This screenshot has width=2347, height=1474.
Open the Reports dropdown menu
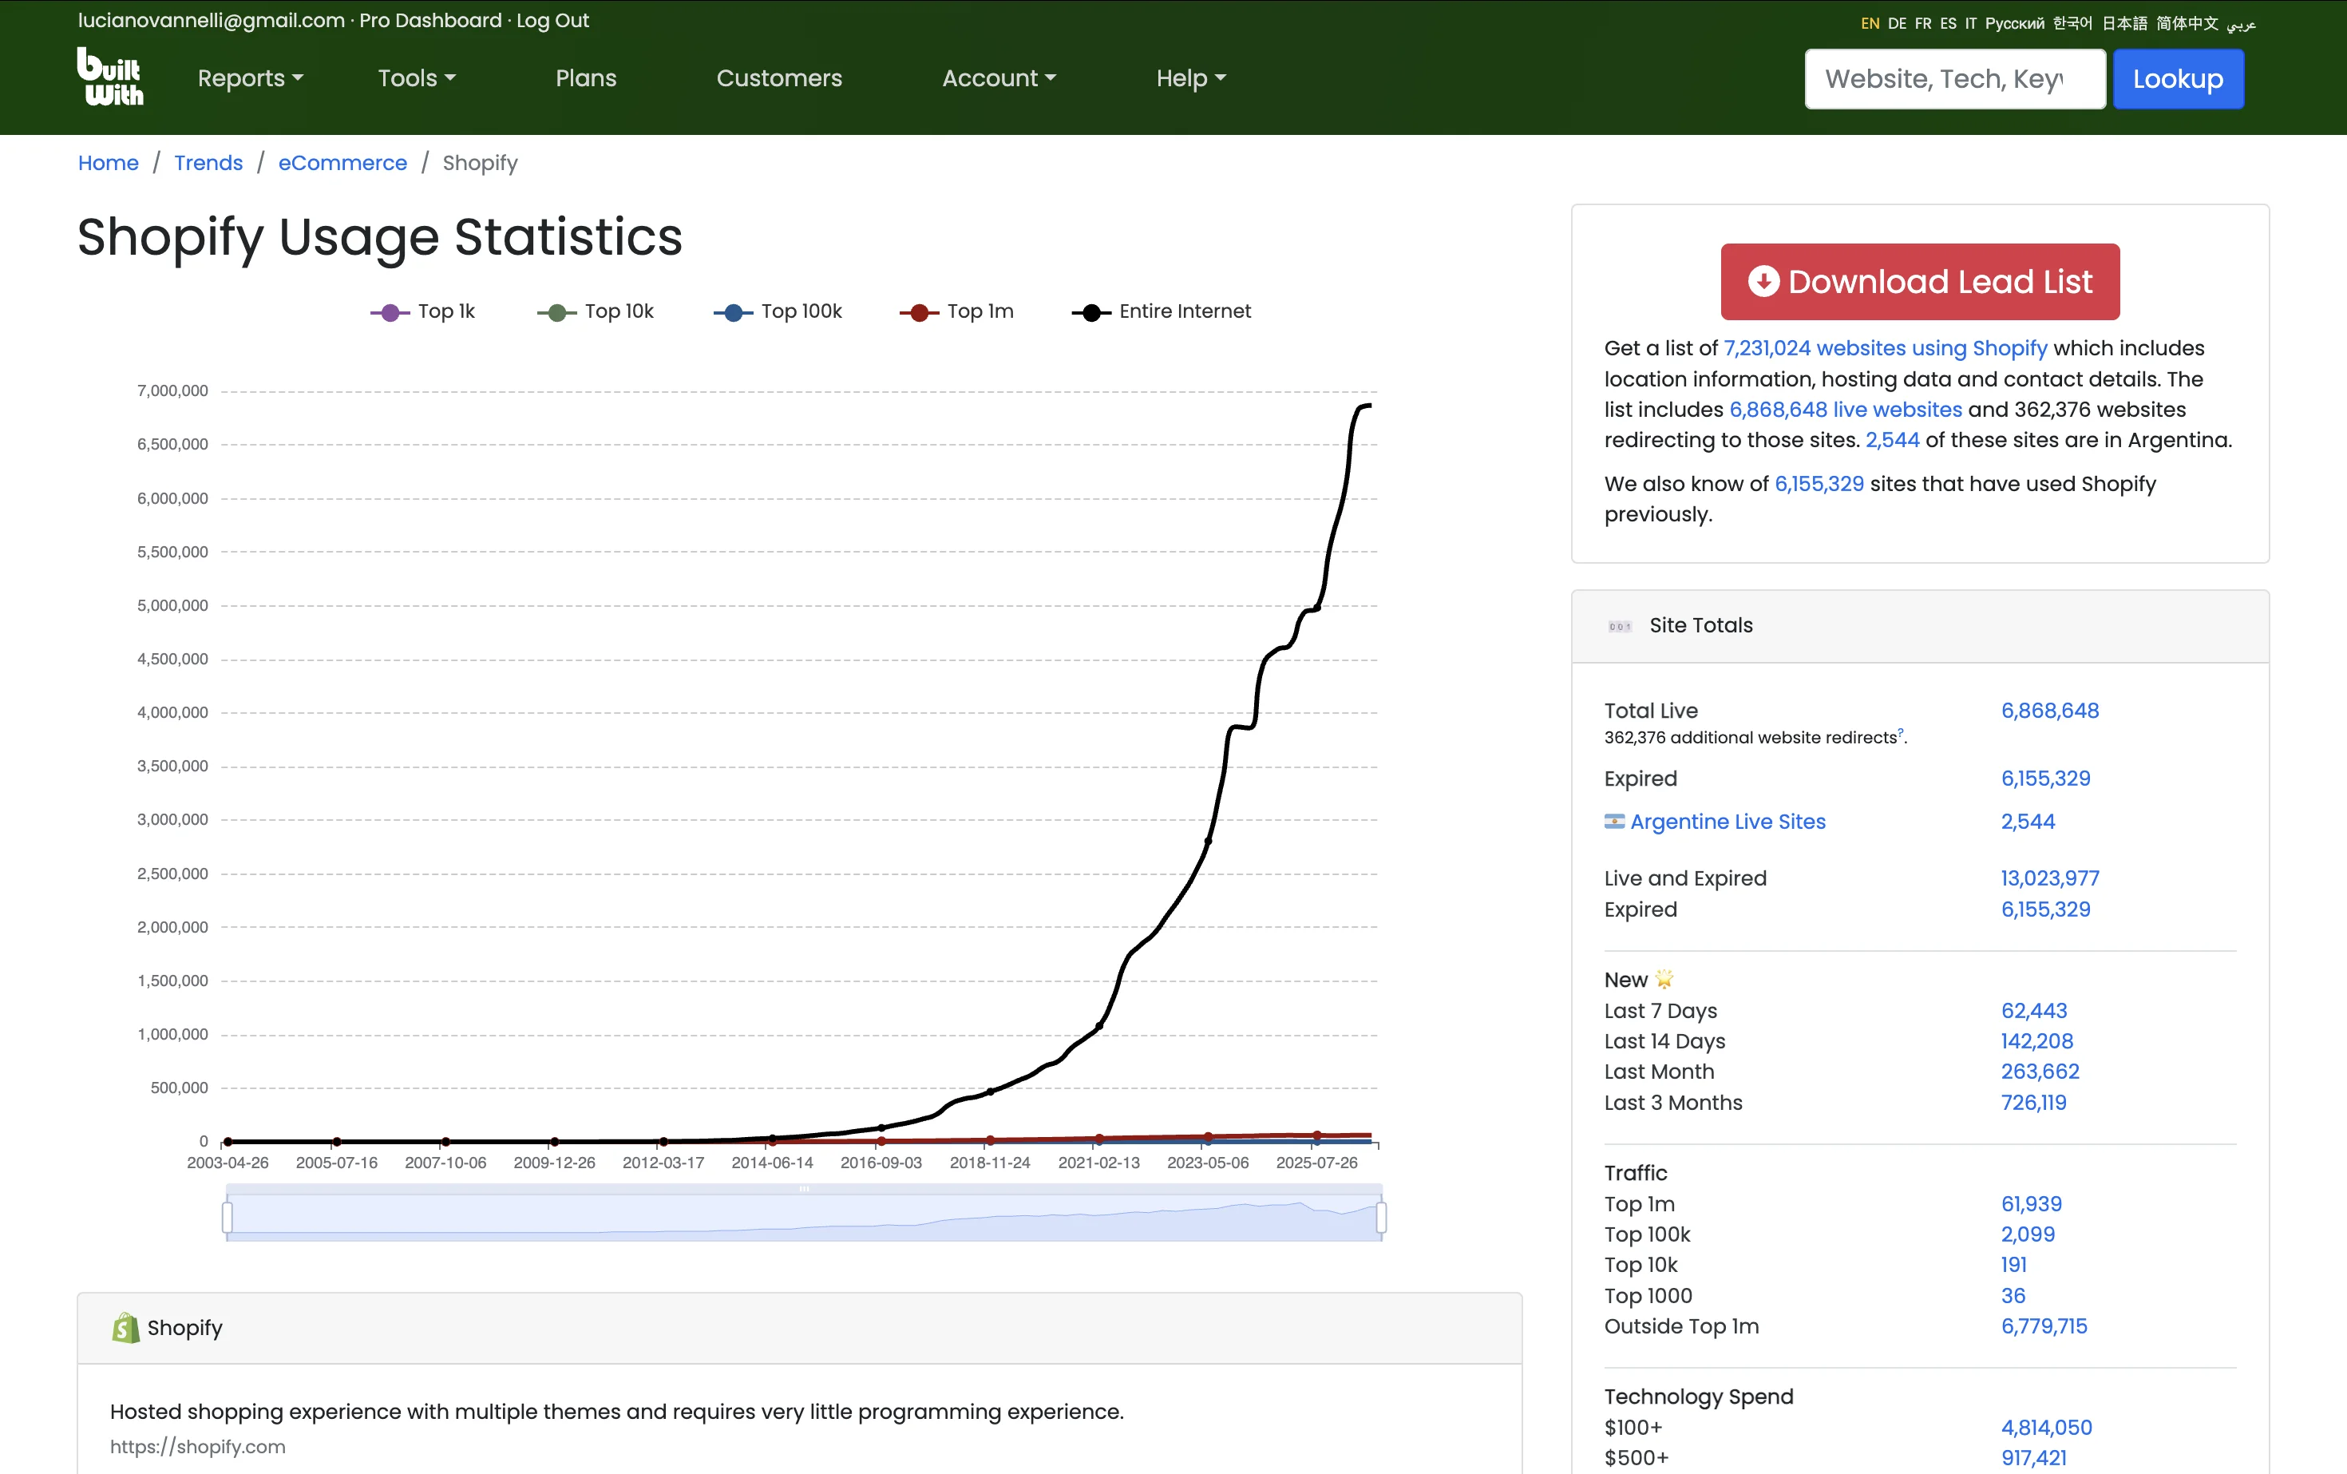(251, 78)
